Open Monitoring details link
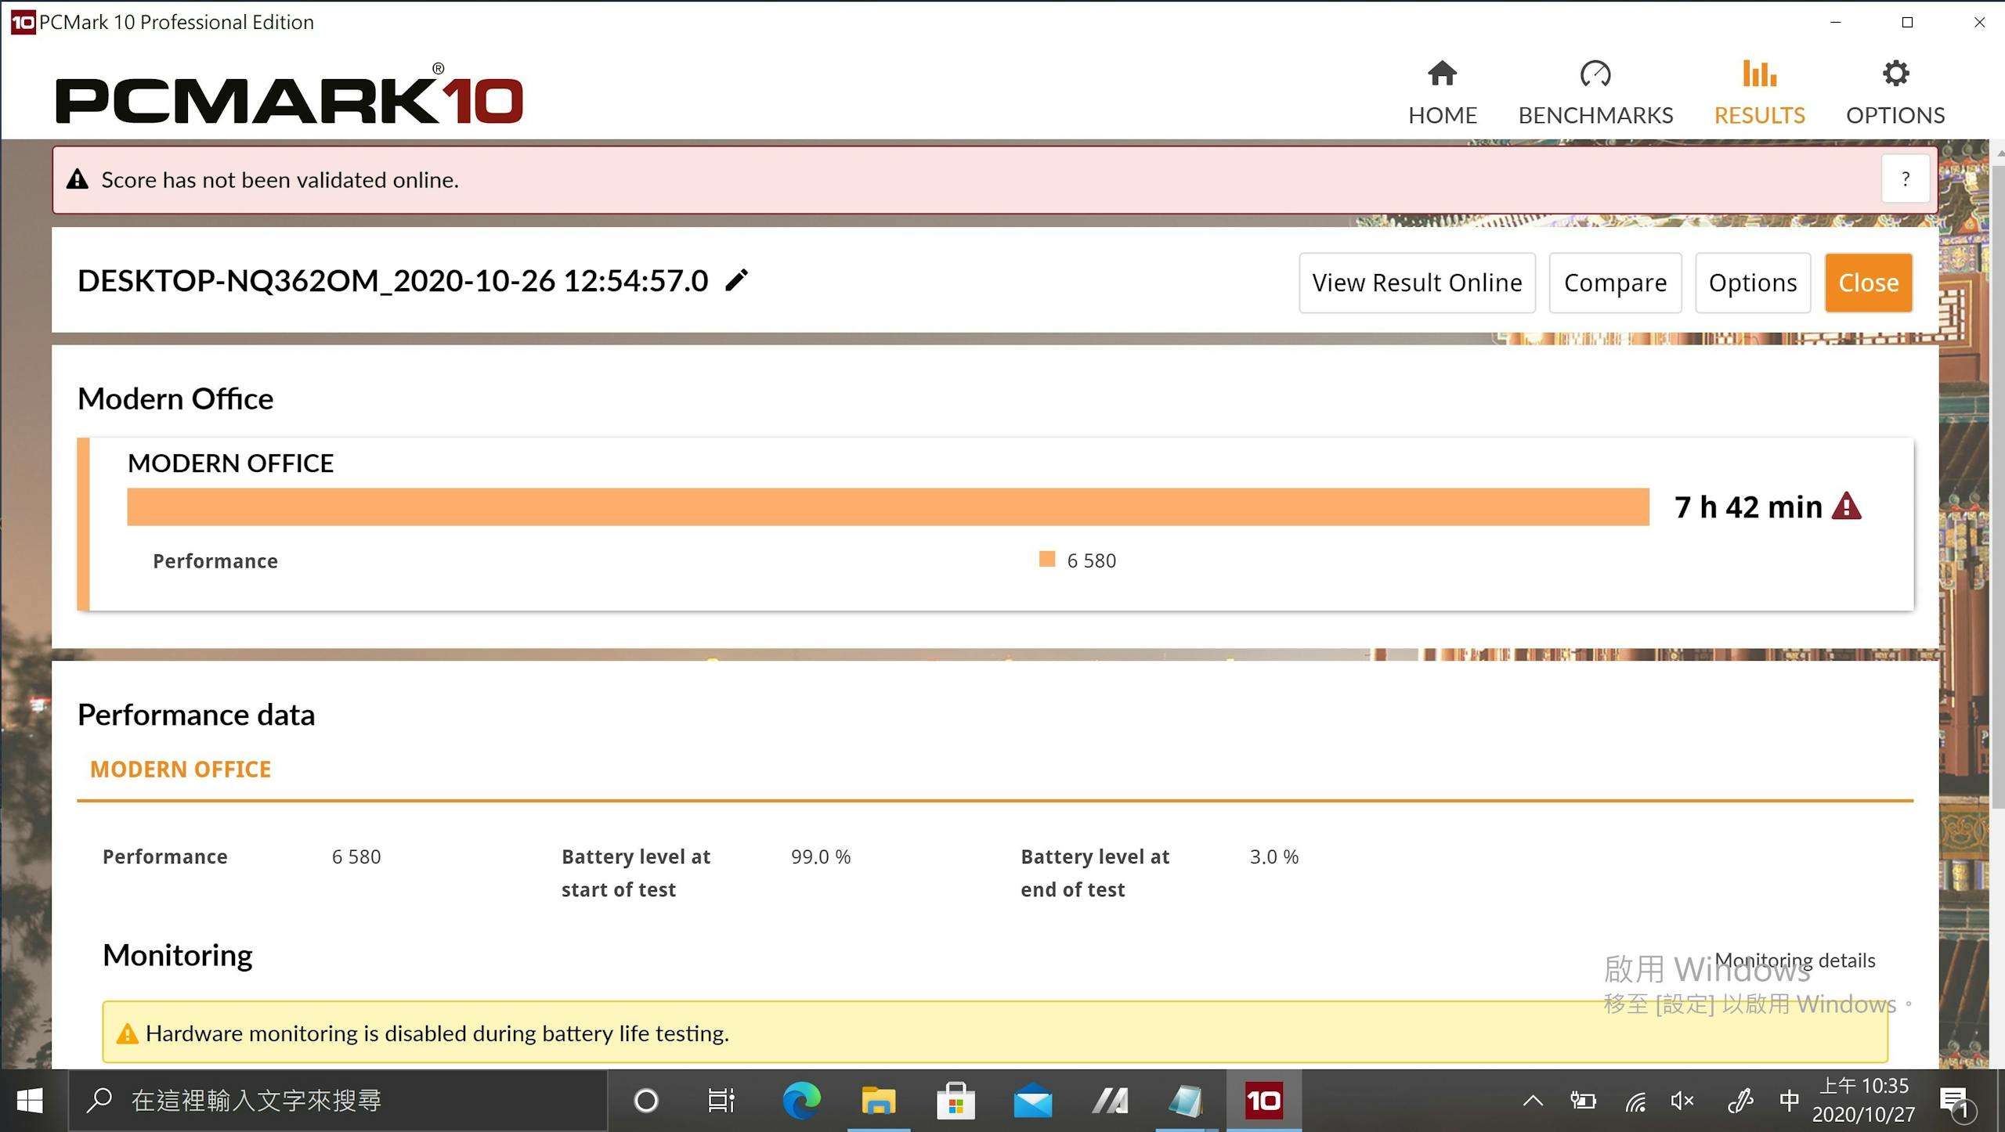This screenshot has width=2005, height=1132. [x=1795, y=960]
